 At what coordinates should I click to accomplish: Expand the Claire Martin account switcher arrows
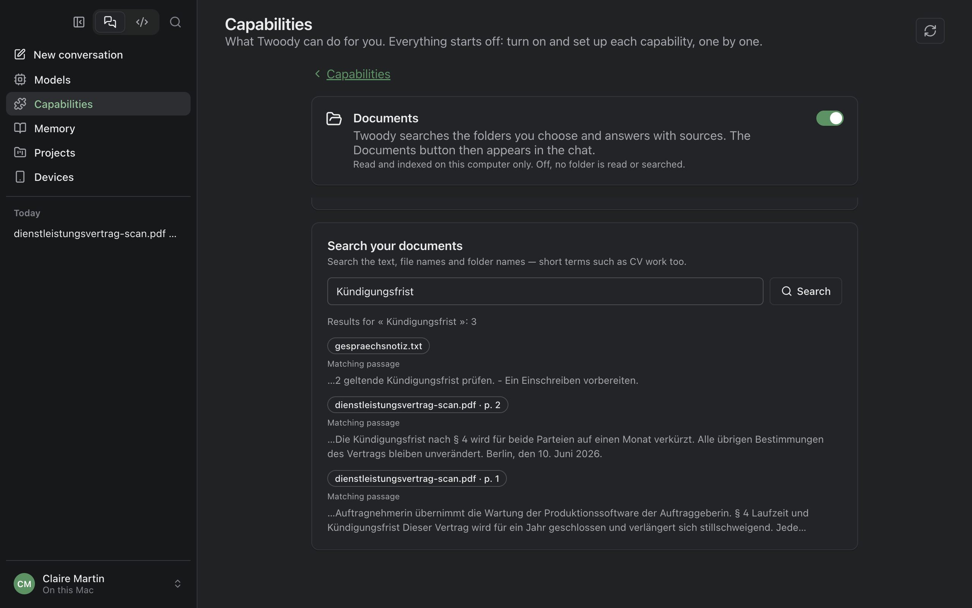[178, 583]
